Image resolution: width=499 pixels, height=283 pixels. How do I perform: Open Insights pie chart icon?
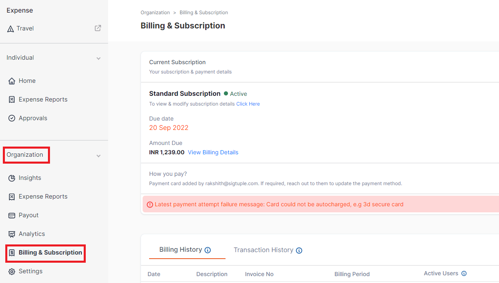point(12,178)
